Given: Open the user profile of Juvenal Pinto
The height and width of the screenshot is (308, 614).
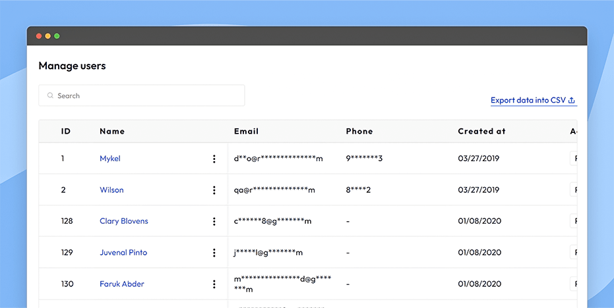Looking at the screenshot, I should (x=123, y=253).
